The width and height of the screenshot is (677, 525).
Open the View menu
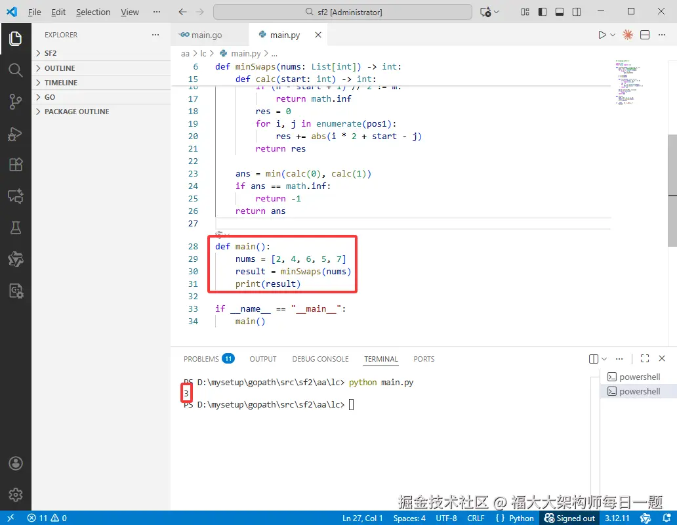pos(129,12)
